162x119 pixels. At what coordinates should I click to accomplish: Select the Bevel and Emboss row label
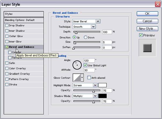(x=21, y=47)
